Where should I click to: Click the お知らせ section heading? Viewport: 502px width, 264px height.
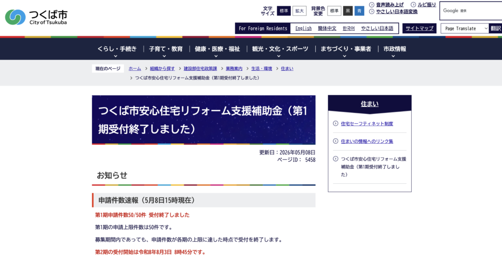(x=112, y=175)
